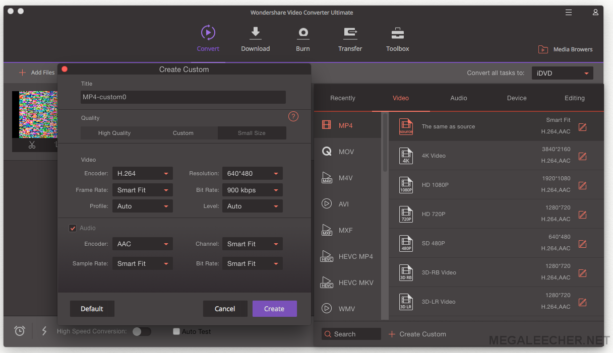Open the audio Encoder AAC dropdown
613x353 pixels.
[x=142, y=244]
